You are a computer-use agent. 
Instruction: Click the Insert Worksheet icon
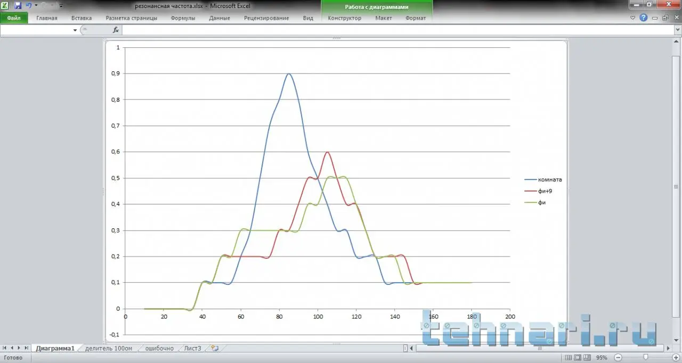click(x=215, y=348)
